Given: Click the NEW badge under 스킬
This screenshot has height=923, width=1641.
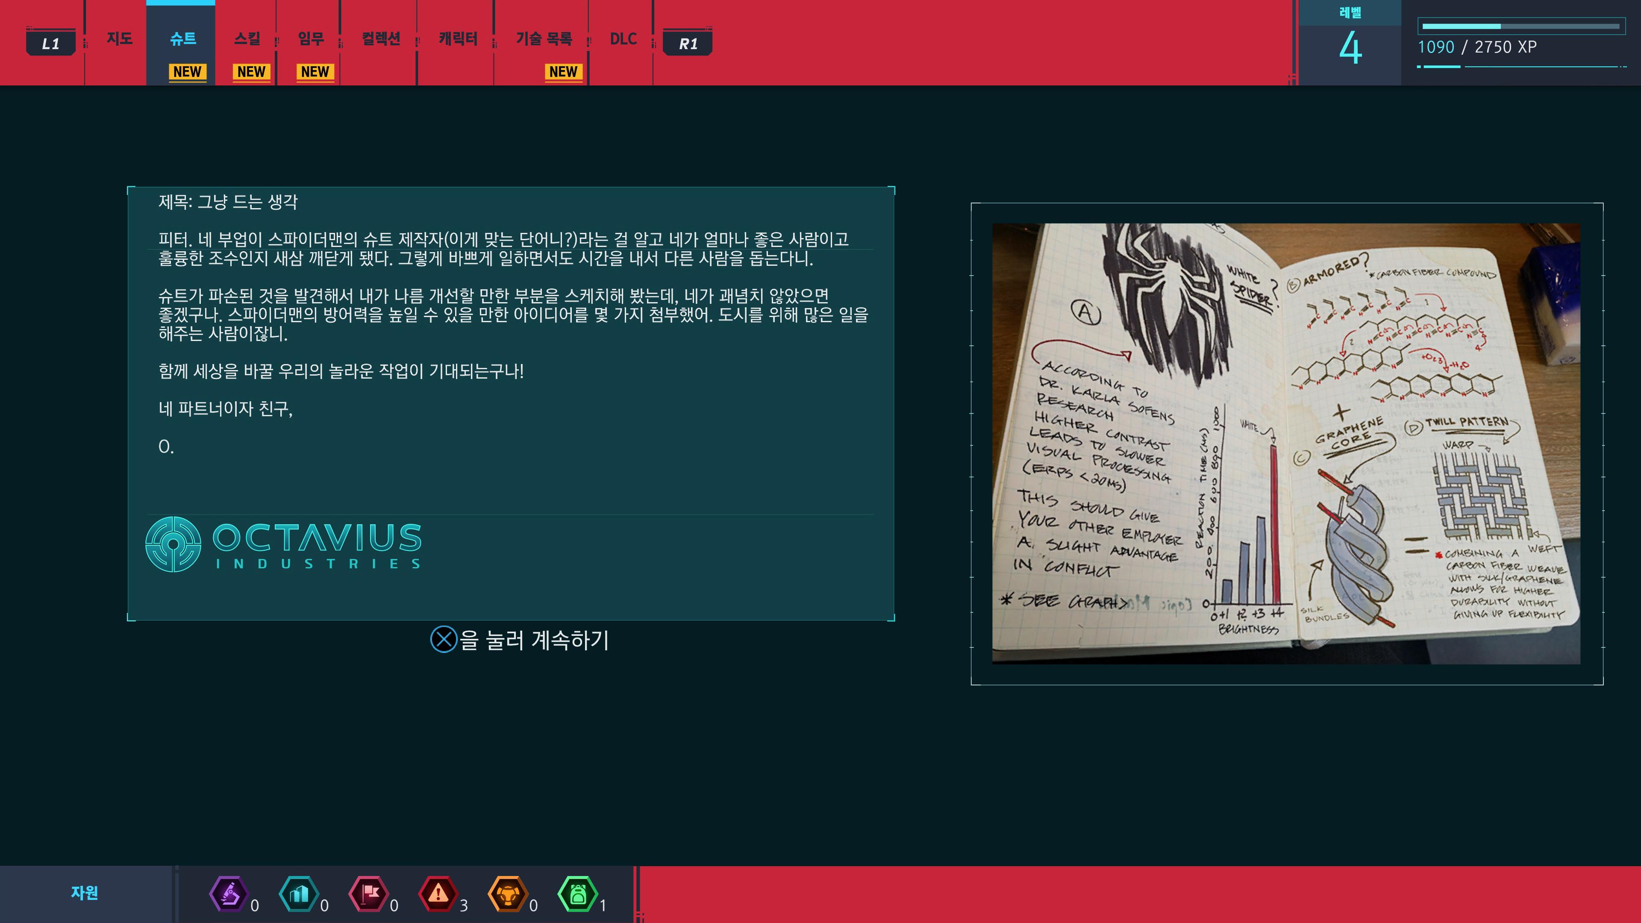Looking at the screenshot, I should coord(251,72).
